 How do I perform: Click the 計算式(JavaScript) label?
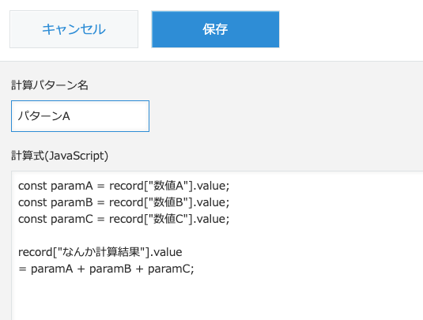(59, 156)
